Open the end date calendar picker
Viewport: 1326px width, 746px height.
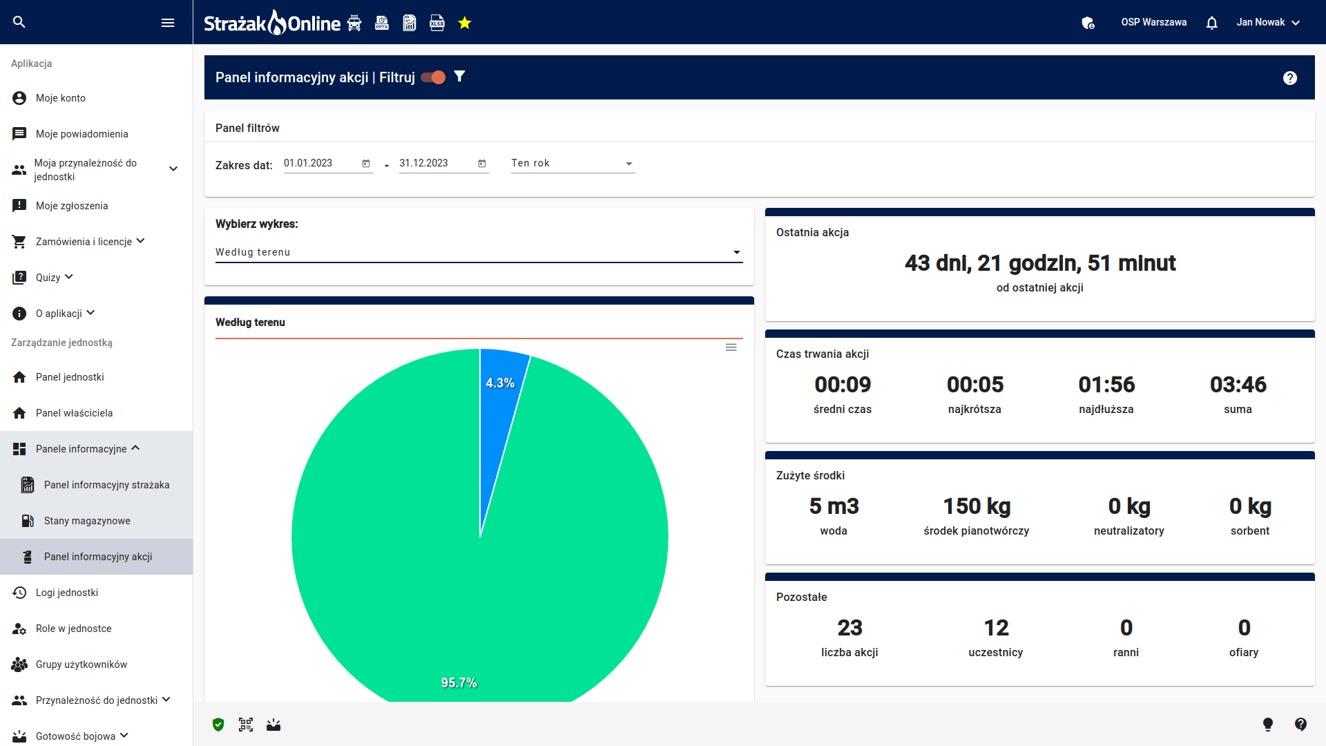tap(482, 164)
